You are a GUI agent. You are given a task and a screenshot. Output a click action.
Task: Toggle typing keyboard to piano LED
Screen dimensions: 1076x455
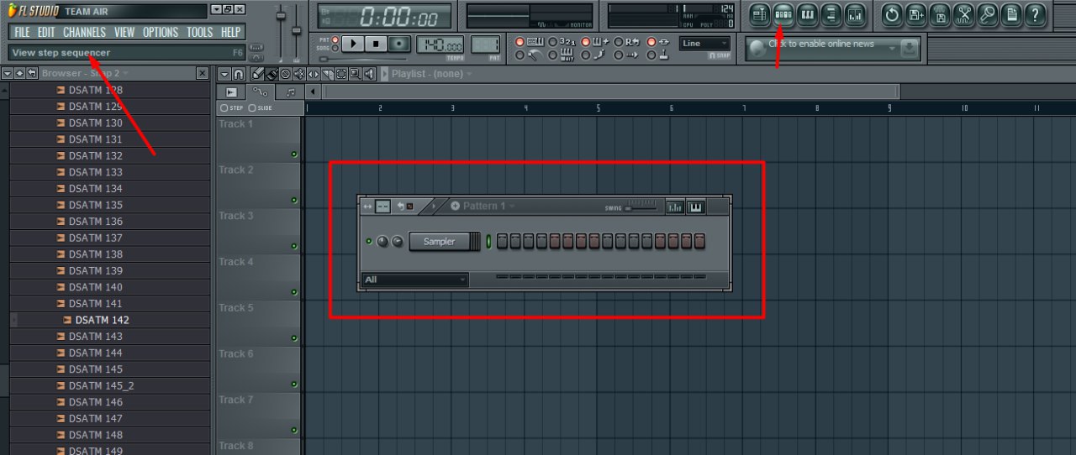(x=520, y=42)
